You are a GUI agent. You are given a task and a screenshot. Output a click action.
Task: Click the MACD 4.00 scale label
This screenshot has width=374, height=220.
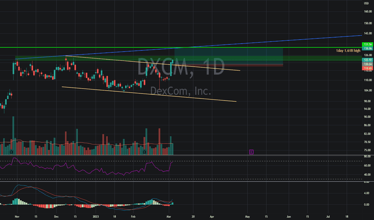tap(367, 193)
